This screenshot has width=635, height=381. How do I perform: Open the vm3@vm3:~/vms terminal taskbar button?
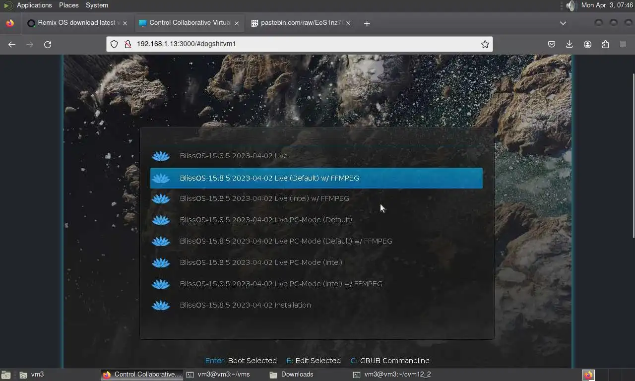225,375
